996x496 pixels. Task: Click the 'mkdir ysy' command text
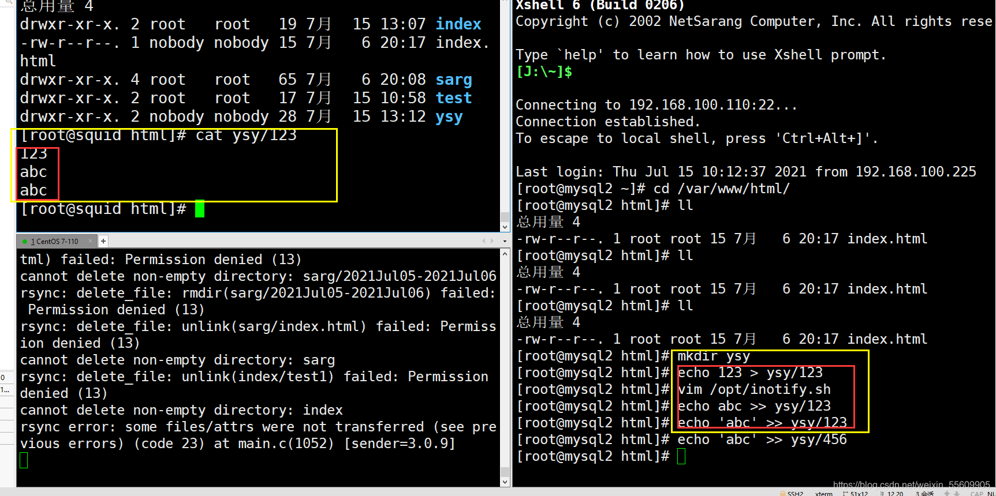pyautogui.click(x=714, y=356)
